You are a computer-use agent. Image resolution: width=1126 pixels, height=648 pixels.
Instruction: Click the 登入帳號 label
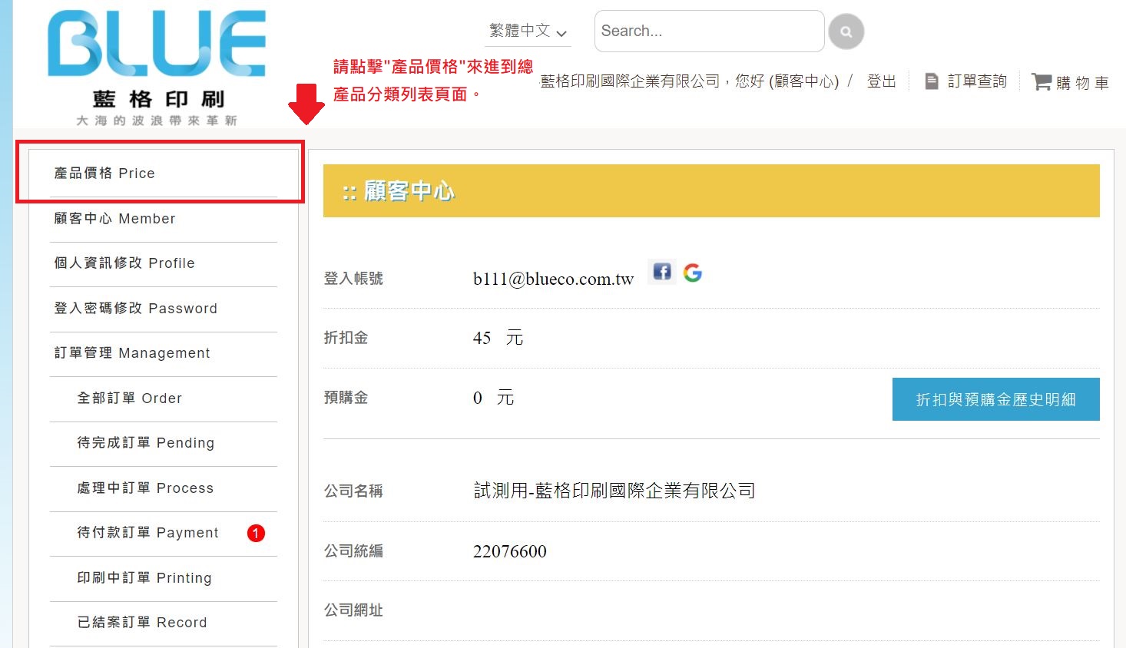point(353,279)
